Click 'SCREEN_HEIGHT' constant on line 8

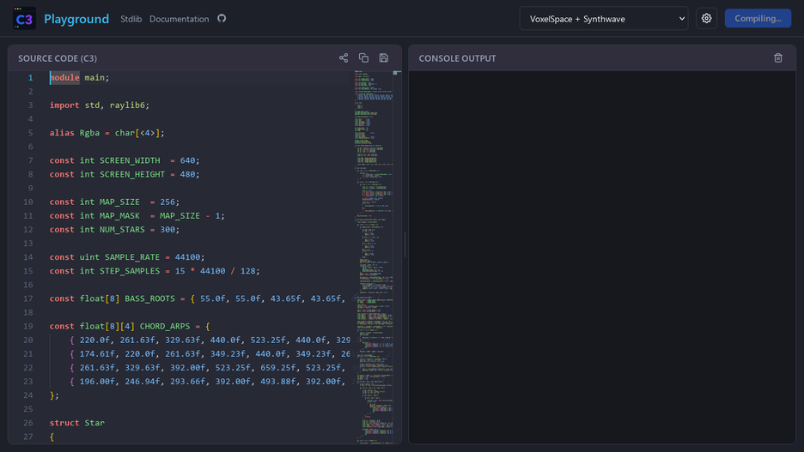coord(132,175)
